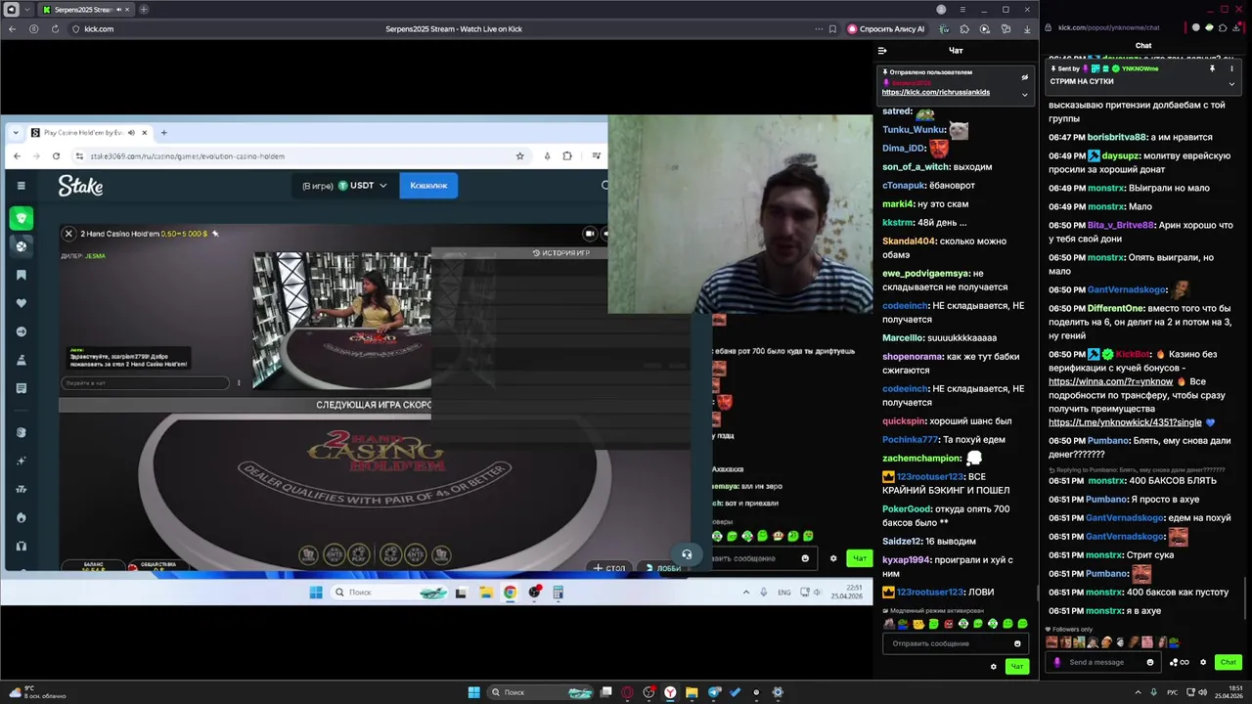Click username 123rootuser123 saying ЛОВИ
This screenshot has height=704, width=1252.
(x=930, y=592)
